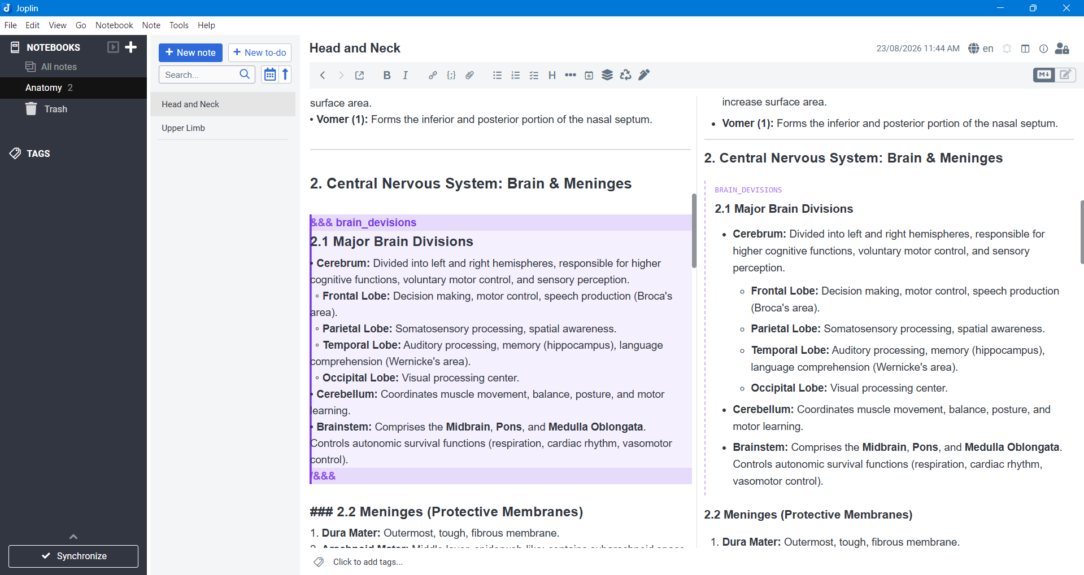Image resolution: width=1084 pixels, height=575 pixels.
Task: Switch to rich text editor mode
Action: pos(1066,75)
